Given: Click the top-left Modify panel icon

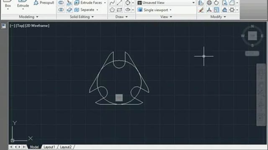Looking at the screenshot, I should (x=201, y=3).
